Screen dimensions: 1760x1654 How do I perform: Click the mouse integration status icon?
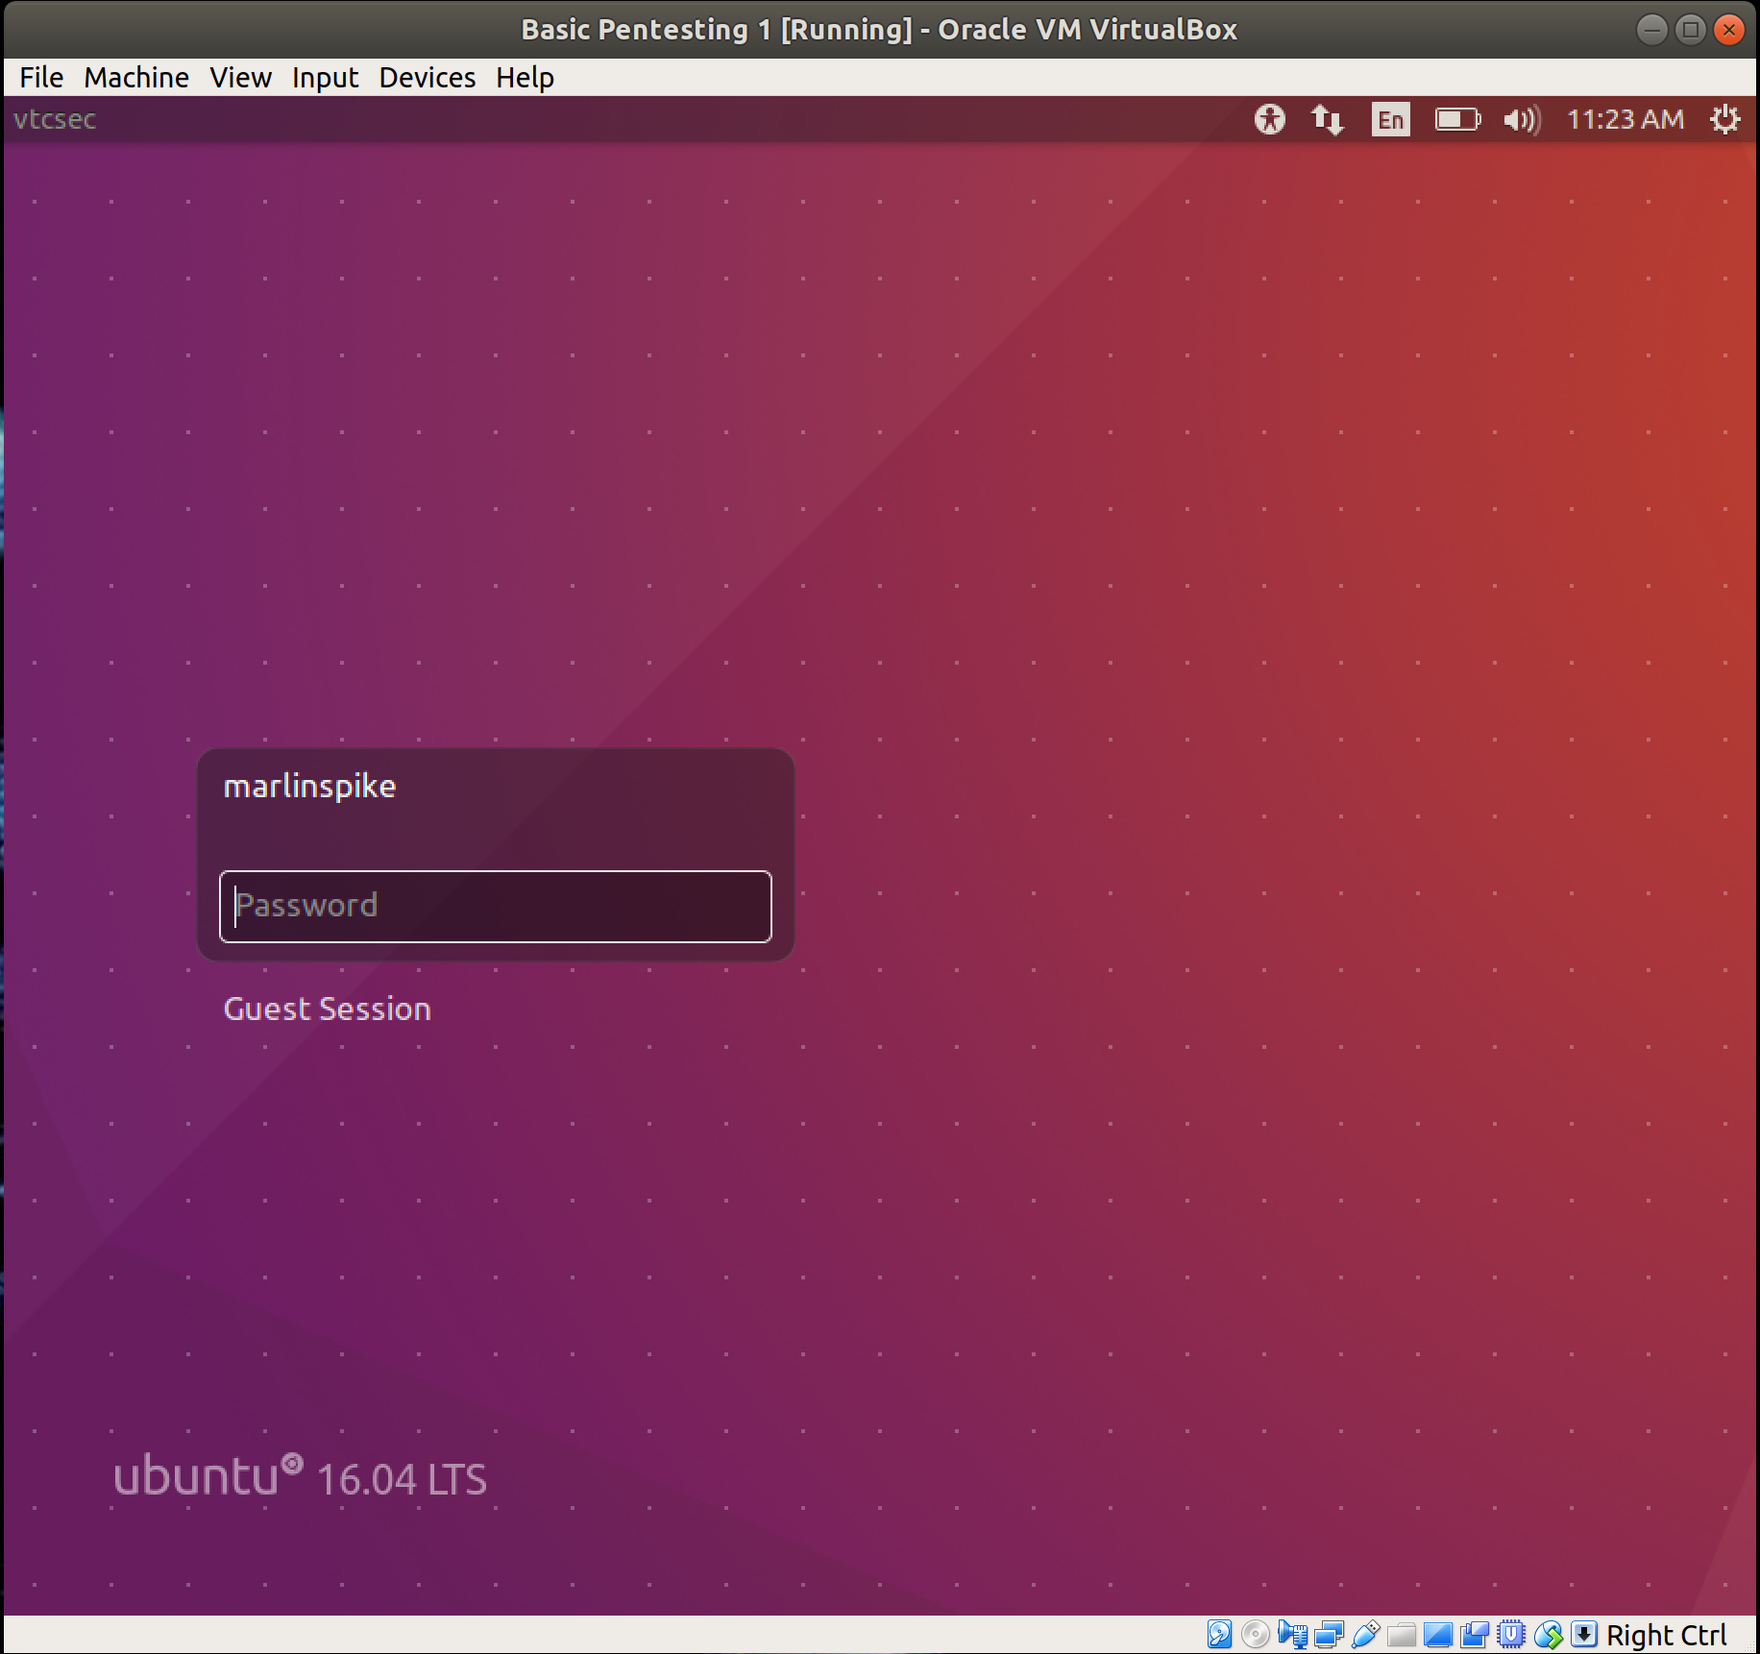pos(1549,1634)
